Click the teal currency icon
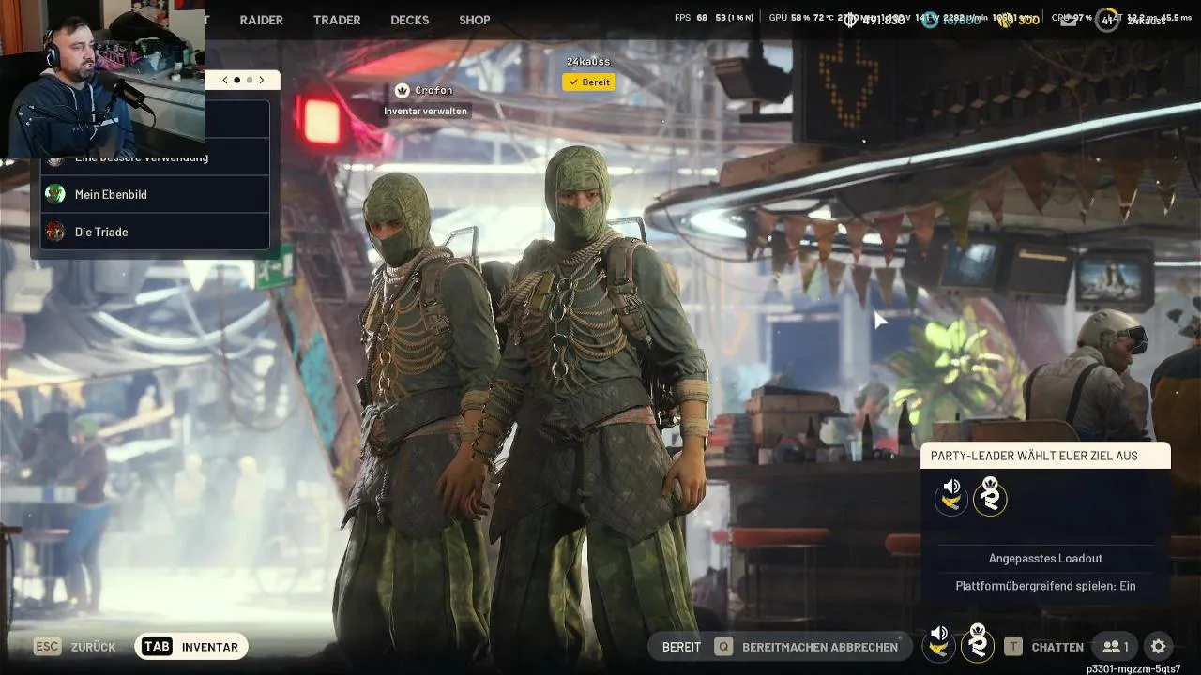 click(930, 19)
